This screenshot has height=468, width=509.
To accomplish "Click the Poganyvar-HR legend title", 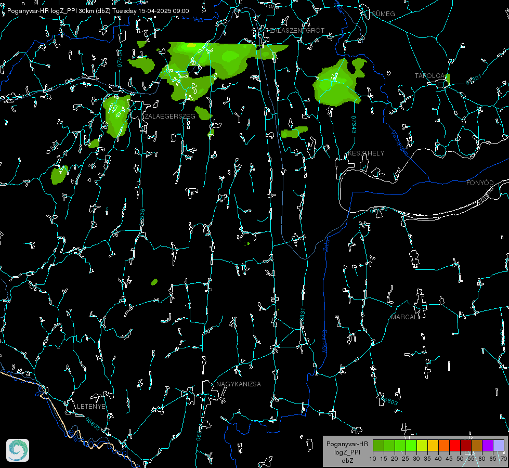I will click(x=347, y=444).
